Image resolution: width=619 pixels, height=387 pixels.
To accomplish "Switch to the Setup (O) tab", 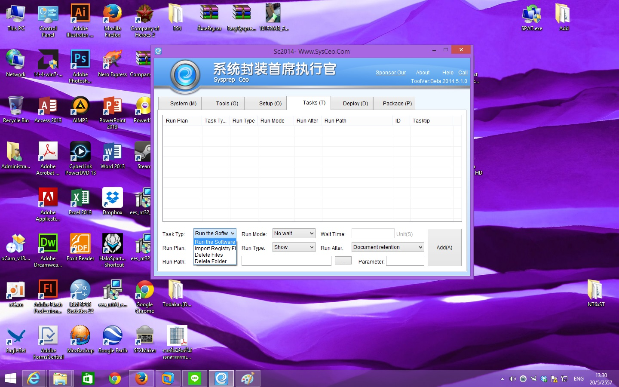I will [x=266, y=104].
